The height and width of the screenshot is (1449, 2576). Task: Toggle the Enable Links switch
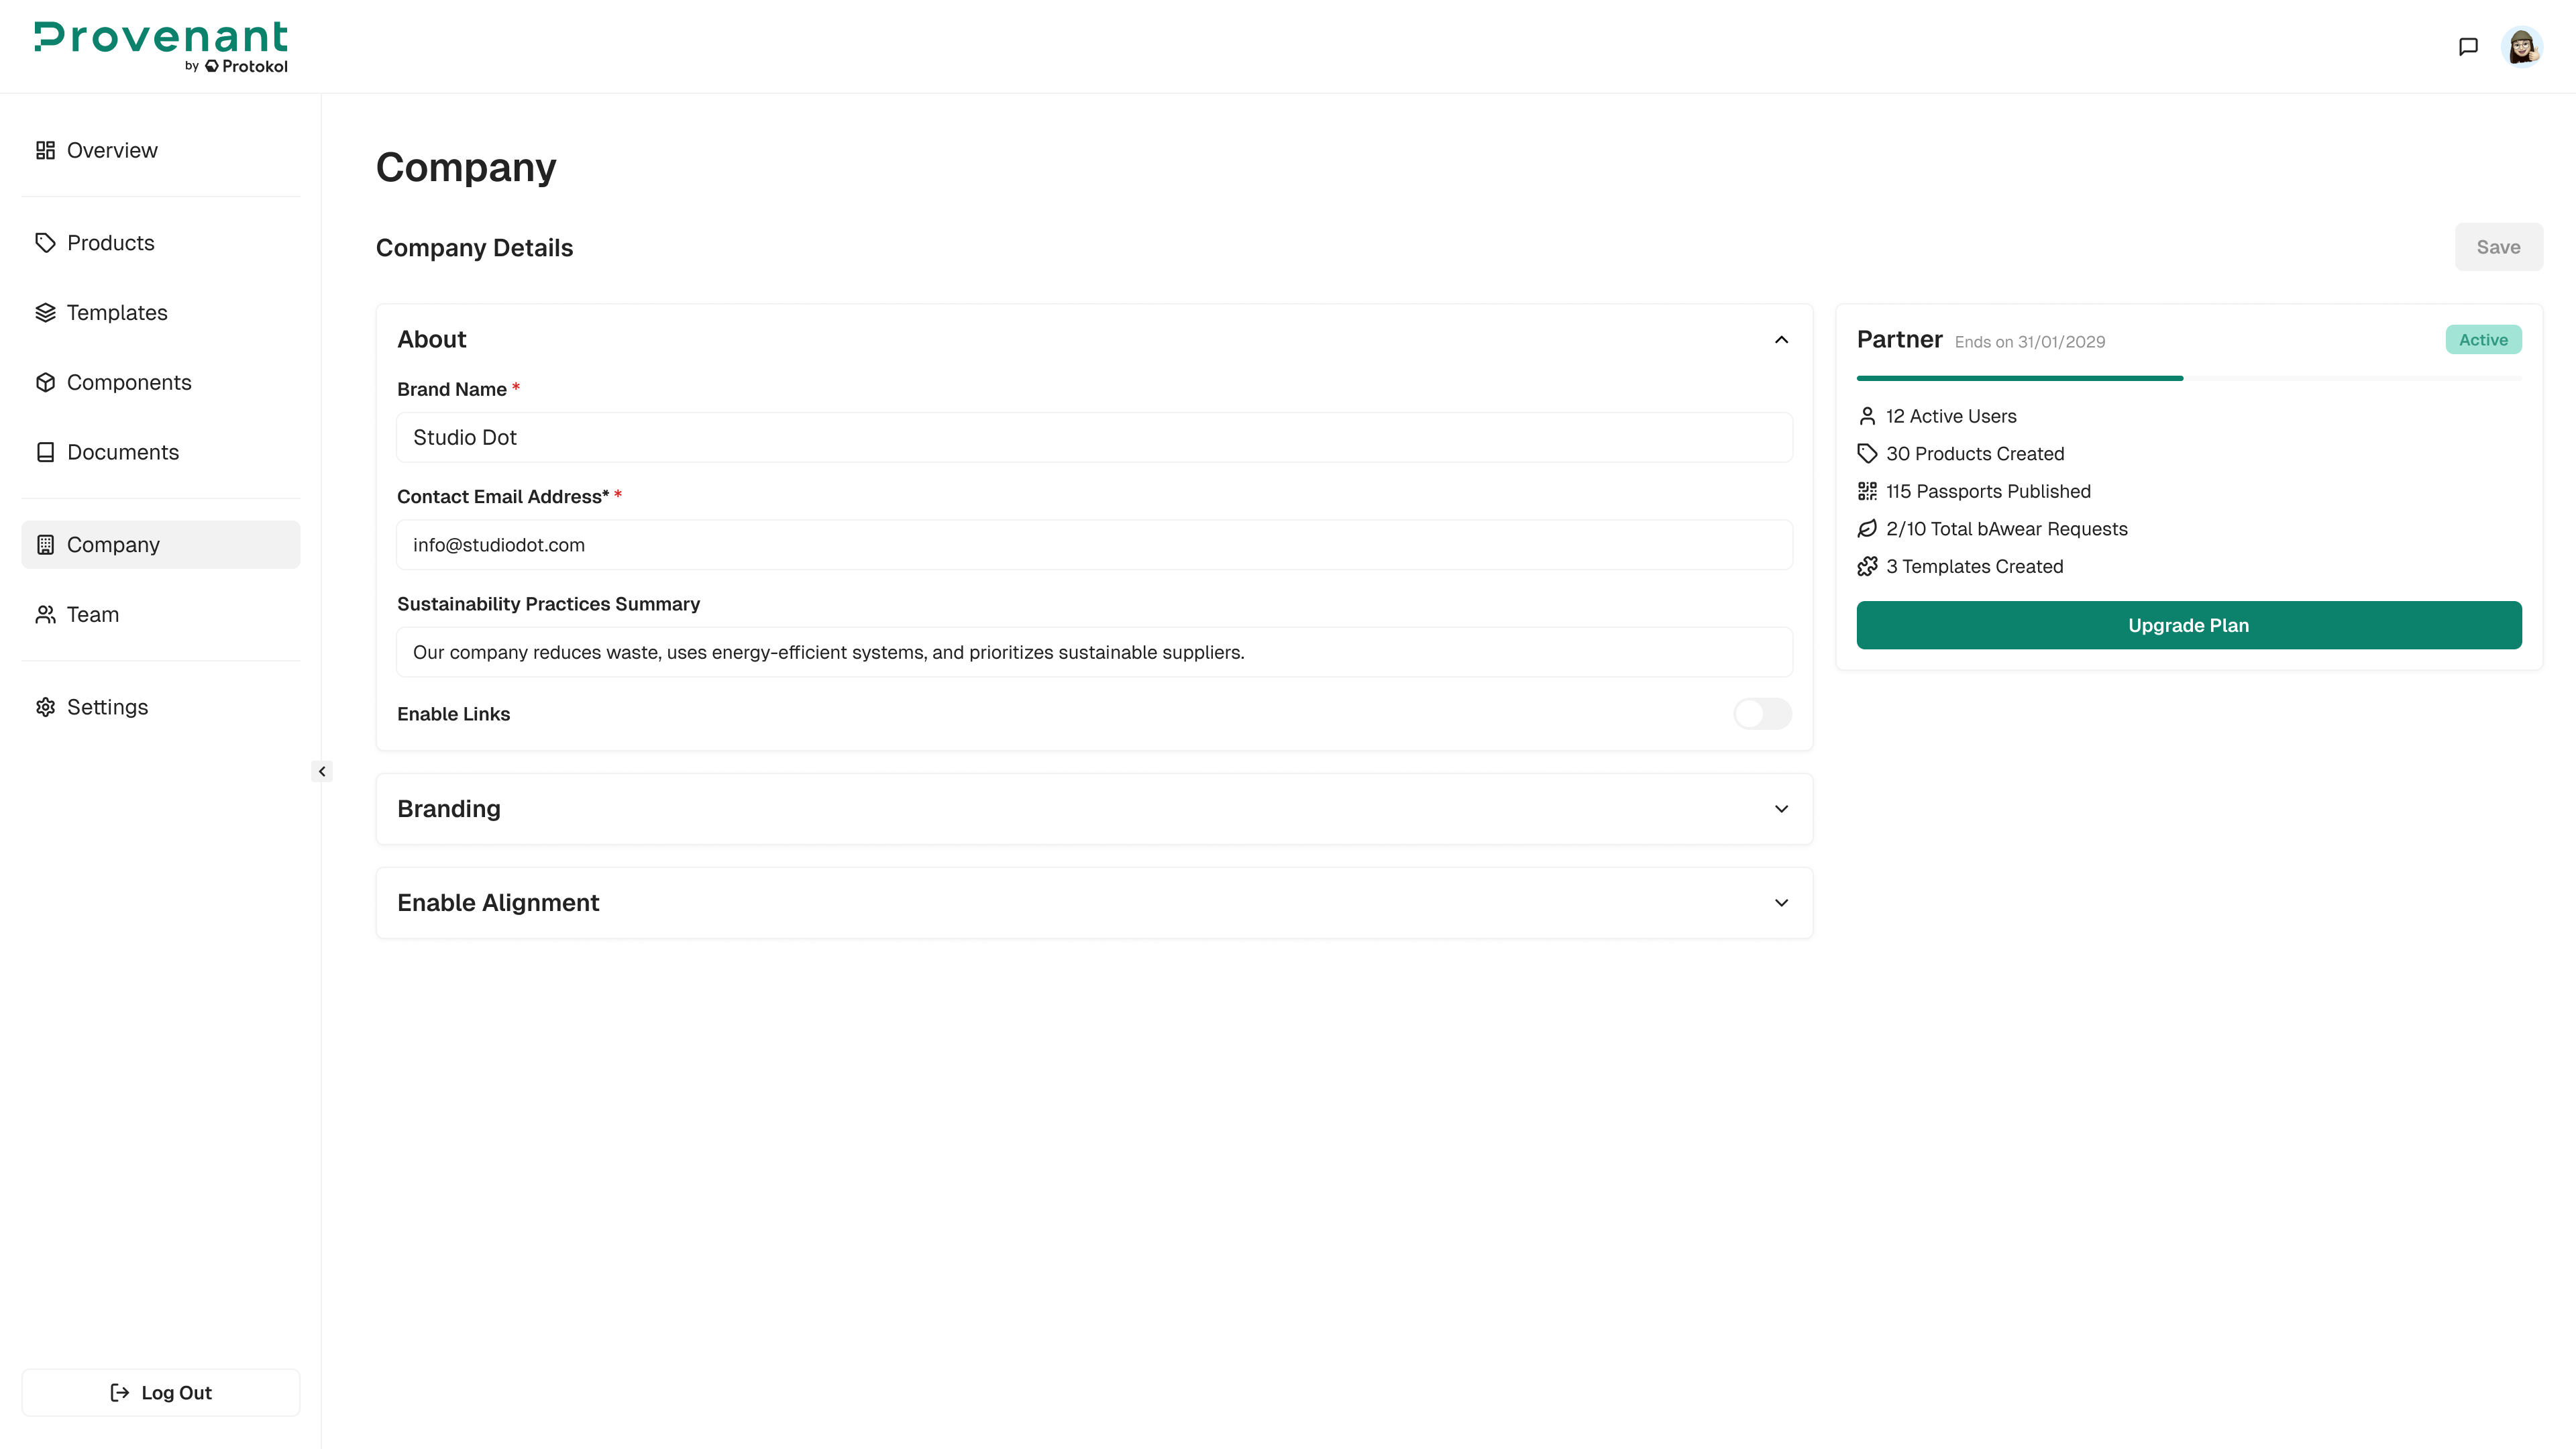point(1762,714)
